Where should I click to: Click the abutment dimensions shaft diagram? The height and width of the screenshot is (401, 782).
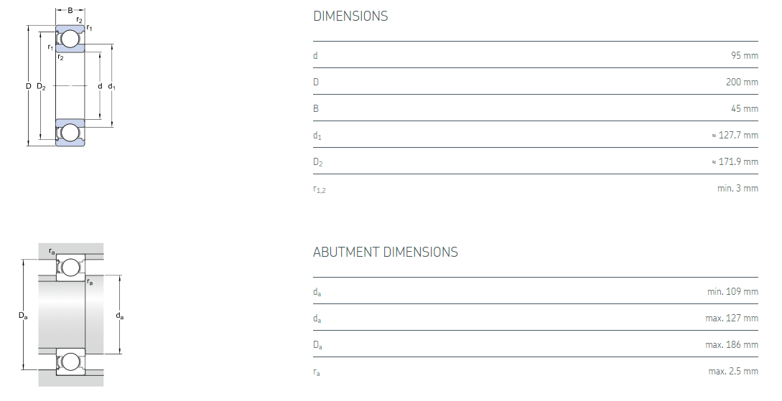coord(70,316)
